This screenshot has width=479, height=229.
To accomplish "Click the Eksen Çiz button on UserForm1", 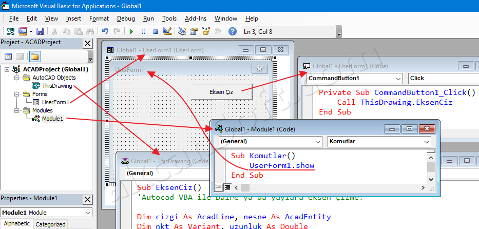I will [221, 91].
